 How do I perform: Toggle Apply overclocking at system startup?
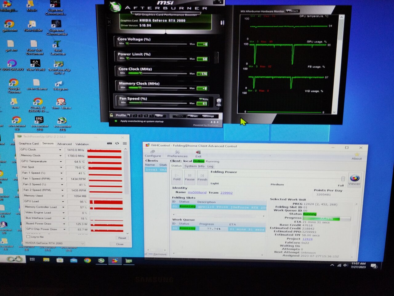coord(116,121)
